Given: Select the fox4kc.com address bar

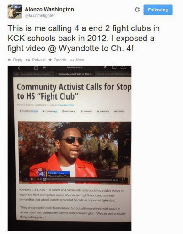Looking at the screenshot, I should 75,67.
